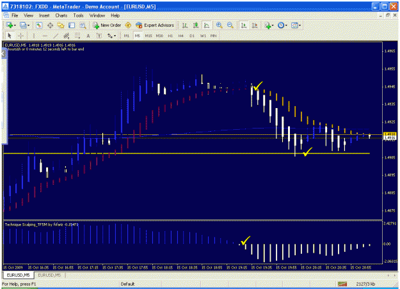Image resolution: width=400 pixels, height=289 pixels.
Task: Switch timeframe to H4
Action: click(x=181, y=36)
